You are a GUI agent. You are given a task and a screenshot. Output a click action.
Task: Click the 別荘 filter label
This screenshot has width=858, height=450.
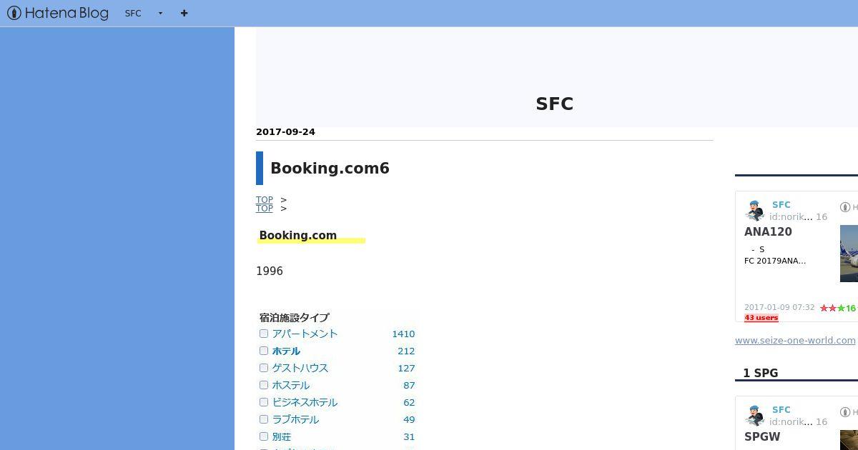click(282, 436)
